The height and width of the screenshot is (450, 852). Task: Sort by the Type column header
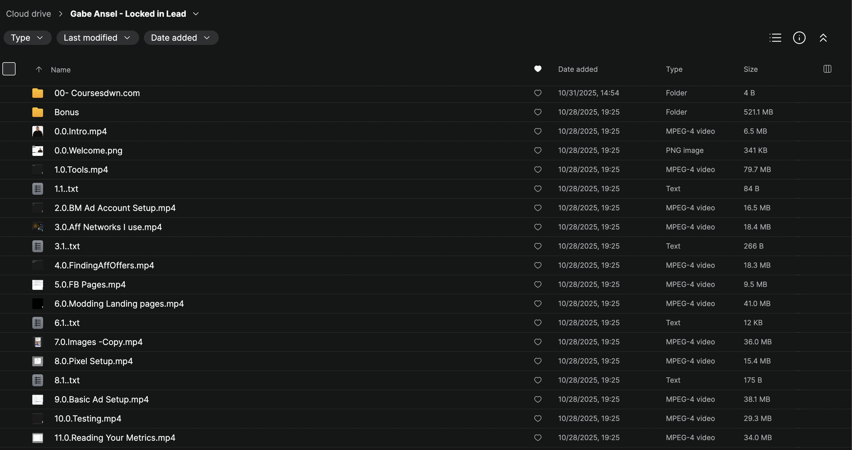pos(674,69)
